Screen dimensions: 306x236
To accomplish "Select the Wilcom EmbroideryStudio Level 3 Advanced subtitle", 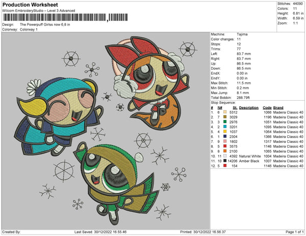I will click(39, 11).
